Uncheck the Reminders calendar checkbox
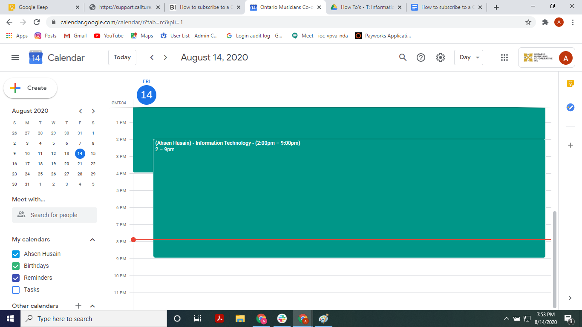This screenshot has height=327, width=582. (x=16, y=278)
